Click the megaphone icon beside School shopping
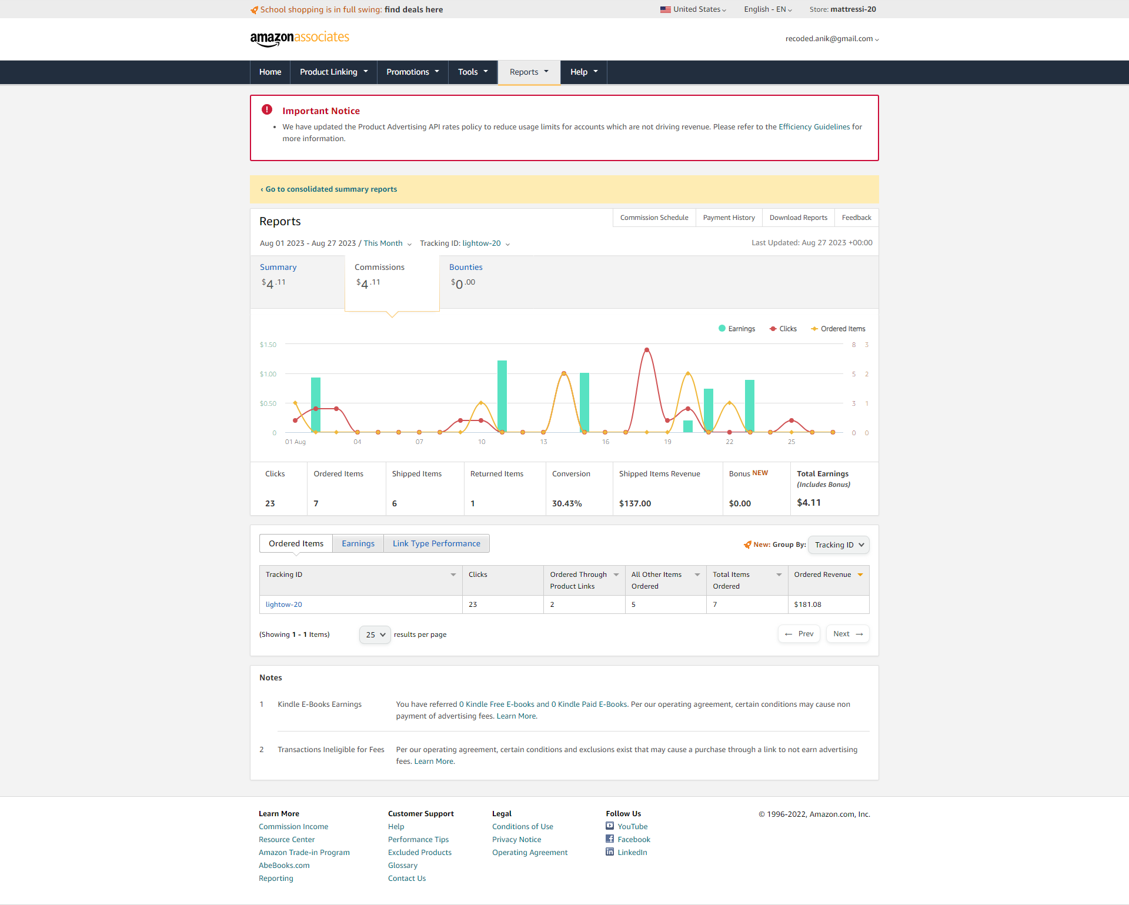The height and width of the screenshot is (905, 1129). tap(254, 10)
